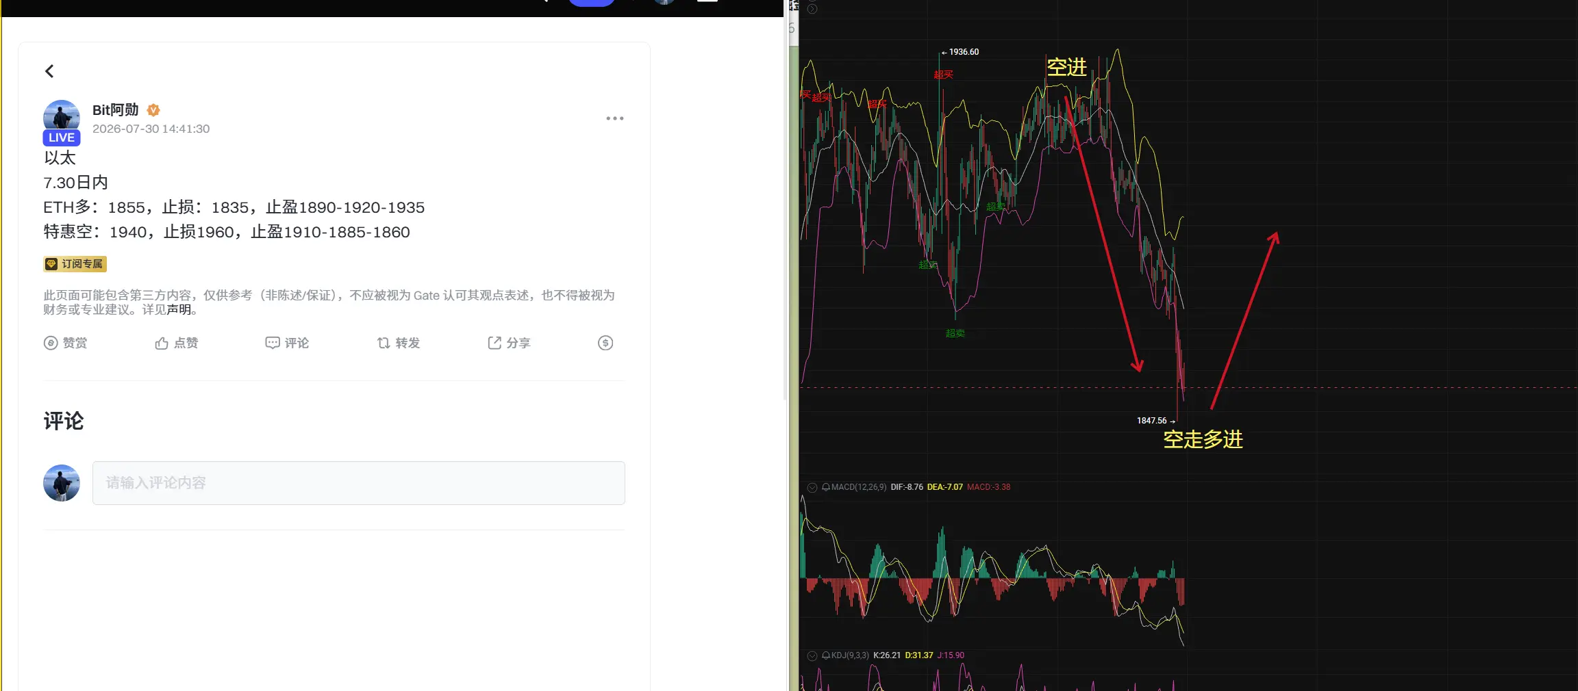This screenshot has height=691, width=1578.
Task: Click the 赞赏 reward button
Action: [x=66, y=343]
